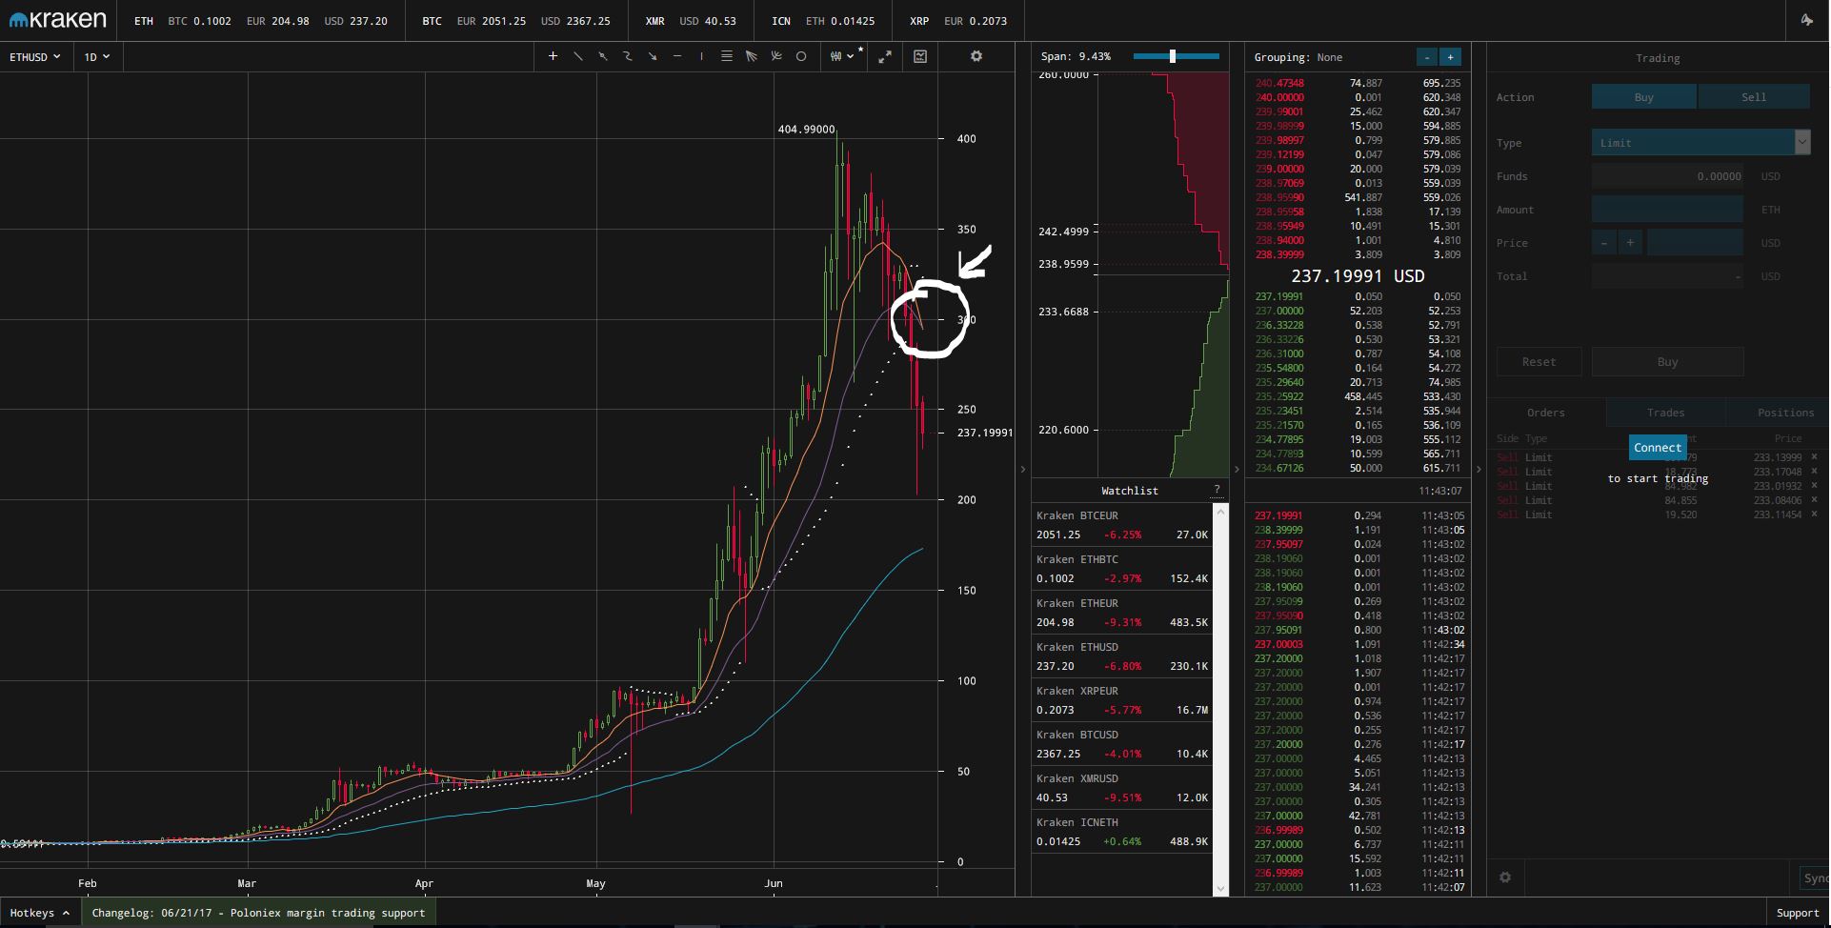Select the Sell action toggle
The height and width of the screenshot is (928, 1831).
(1754, 97)
